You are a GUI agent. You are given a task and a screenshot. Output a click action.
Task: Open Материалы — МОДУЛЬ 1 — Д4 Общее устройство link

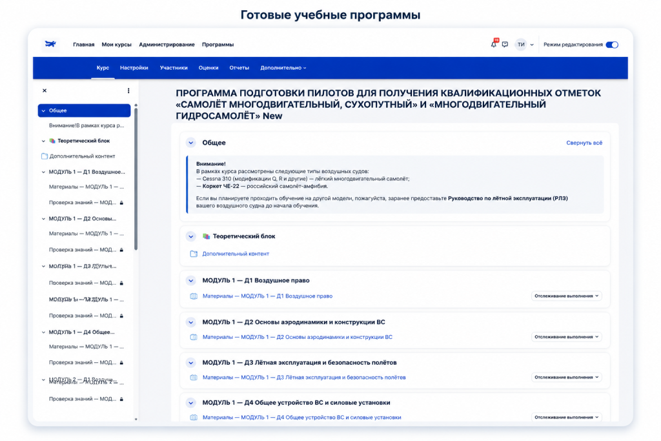click(x=302, y=417)
